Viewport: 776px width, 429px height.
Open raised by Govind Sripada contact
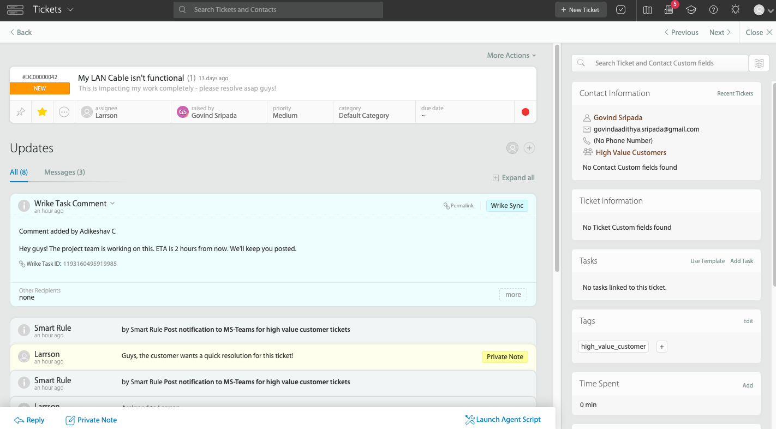(x=219, y=112)
